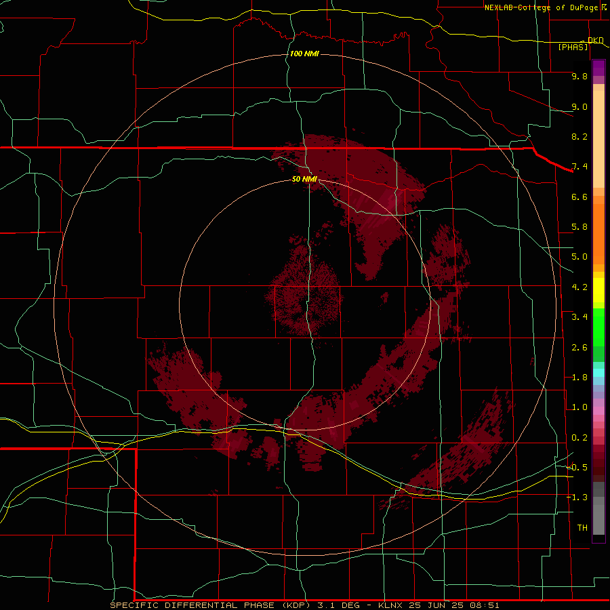The image size is (610, 610).
Task: Click the orange segment of the color bar
Action: 598,234
